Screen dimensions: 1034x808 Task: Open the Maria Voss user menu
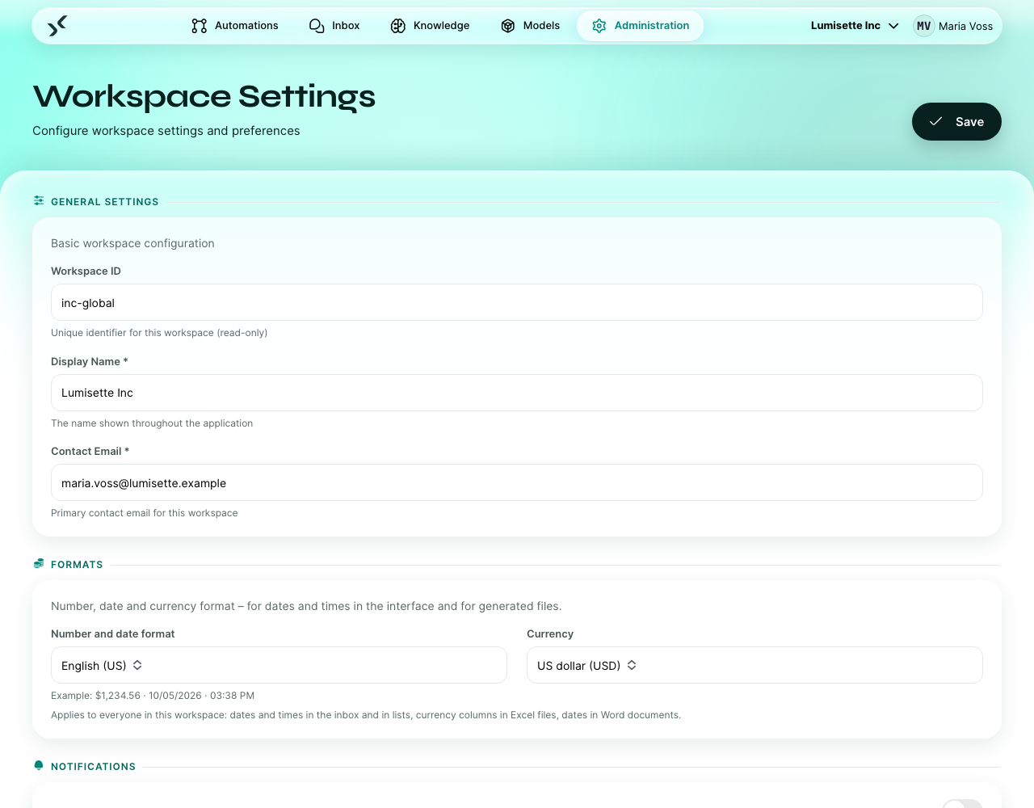(x=953, y=26)
